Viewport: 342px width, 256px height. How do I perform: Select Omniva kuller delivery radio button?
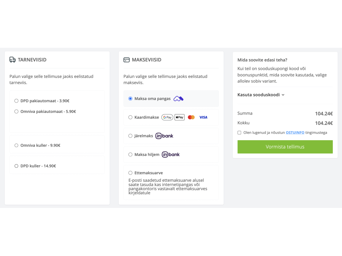[x=17, y=145]
